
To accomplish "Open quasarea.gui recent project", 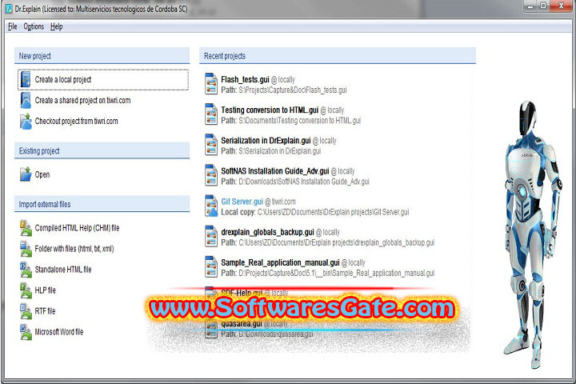I will [242, 324].
